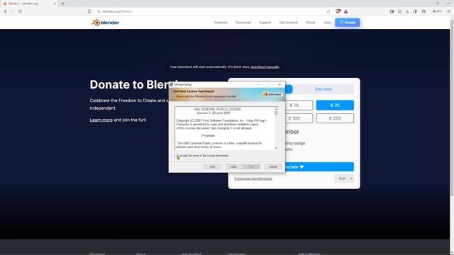
Task: Click Cancel in Blender Setup
Action: click(x=272, y=167)
